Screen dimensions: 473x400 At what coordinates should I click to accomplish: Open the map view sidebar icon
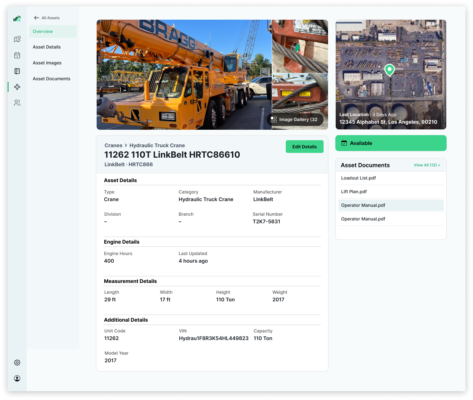point(17,39)
